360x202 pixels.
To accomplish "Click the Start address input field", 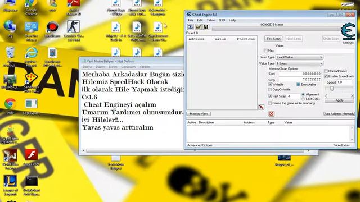I will pos(300,74).
